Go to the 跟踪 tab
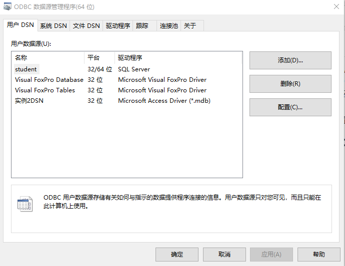 coord(142,26)
